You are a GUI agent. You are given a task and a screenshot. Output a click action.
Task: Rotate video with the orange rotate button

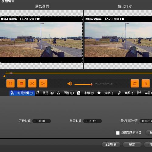point(135,83)
